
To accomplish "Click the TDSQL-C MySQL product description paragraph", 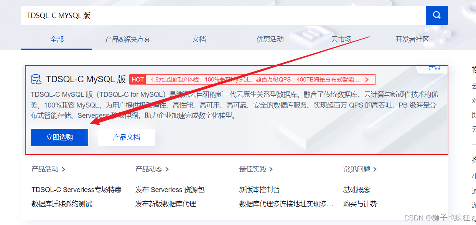I will coord(234,105).
